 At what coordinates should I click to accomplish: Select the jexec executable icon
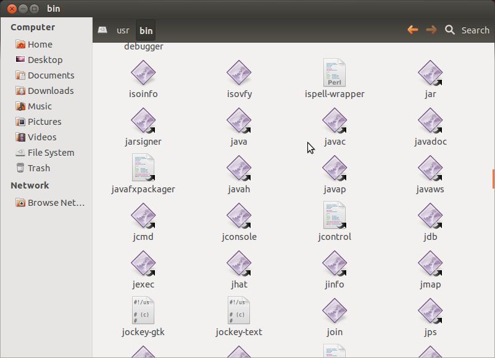[x=143, y=263]
